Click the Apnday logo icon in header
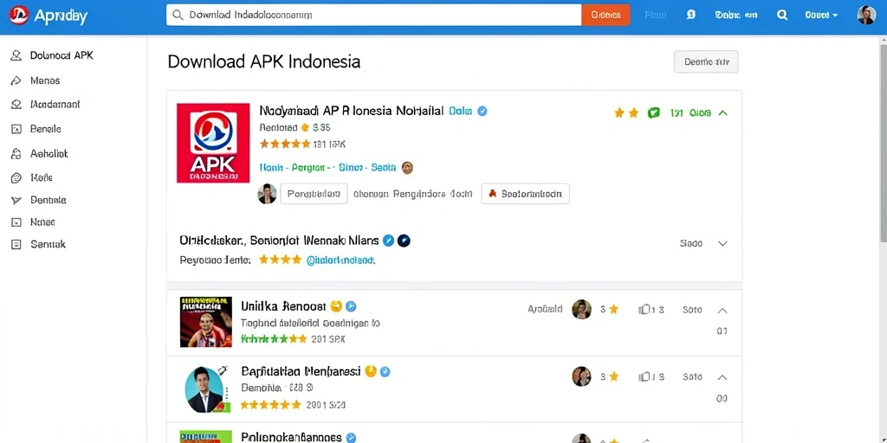 18,16
